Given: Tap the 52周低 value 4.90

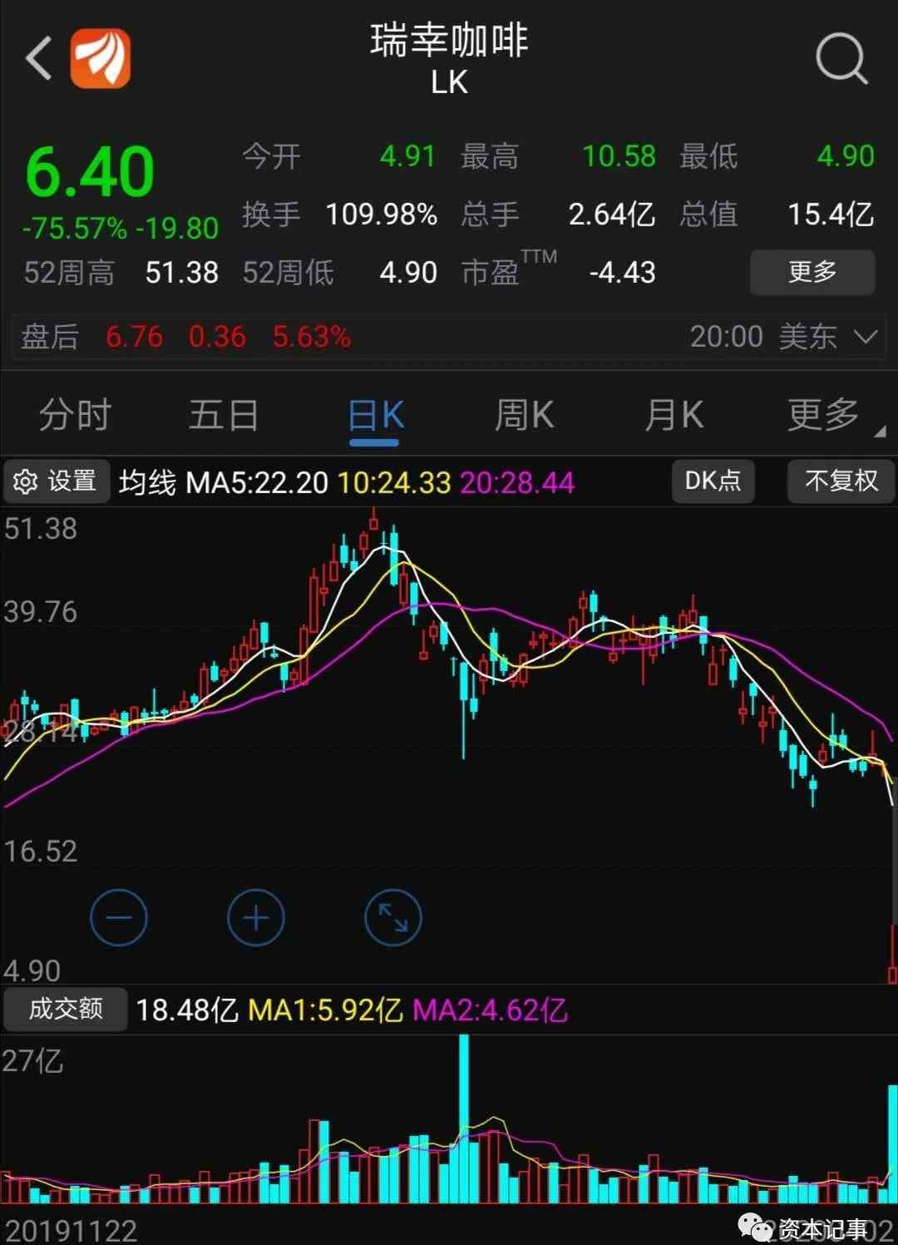Looking at the screenshot, I should (x=408, y=273).
